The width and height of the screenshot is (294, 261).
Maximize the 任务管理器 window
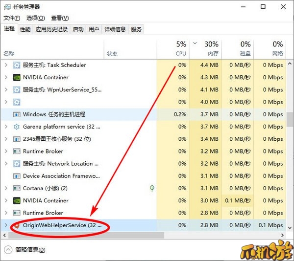[x=263, y=7]
